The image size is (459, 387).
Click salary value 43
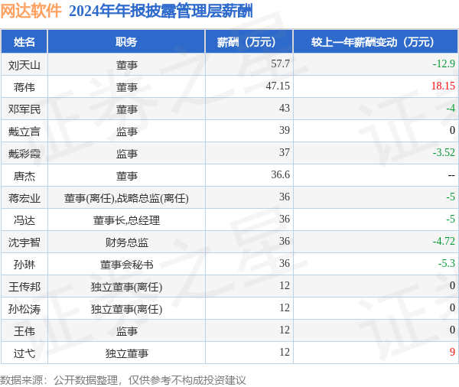[285, 108]
